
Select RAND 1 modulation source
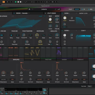coord(59,52)
